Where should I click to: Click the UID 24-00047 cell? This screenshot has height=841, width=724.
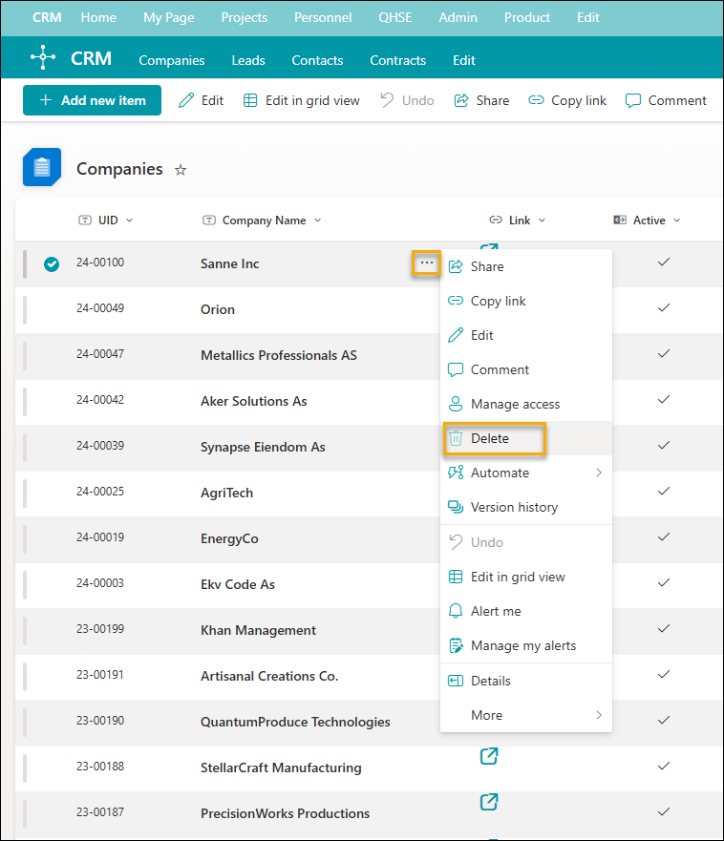coord(100,354)
